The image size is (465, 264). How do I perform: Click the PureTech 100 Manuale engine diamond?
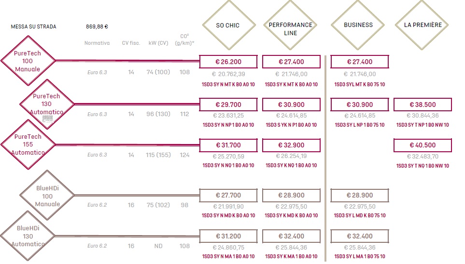coord(28,61)
